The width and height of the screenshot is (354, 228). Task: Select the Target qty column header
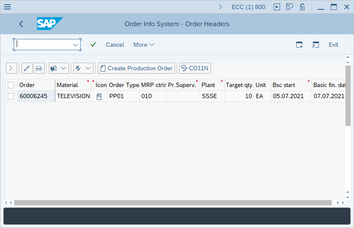point(239,85)
